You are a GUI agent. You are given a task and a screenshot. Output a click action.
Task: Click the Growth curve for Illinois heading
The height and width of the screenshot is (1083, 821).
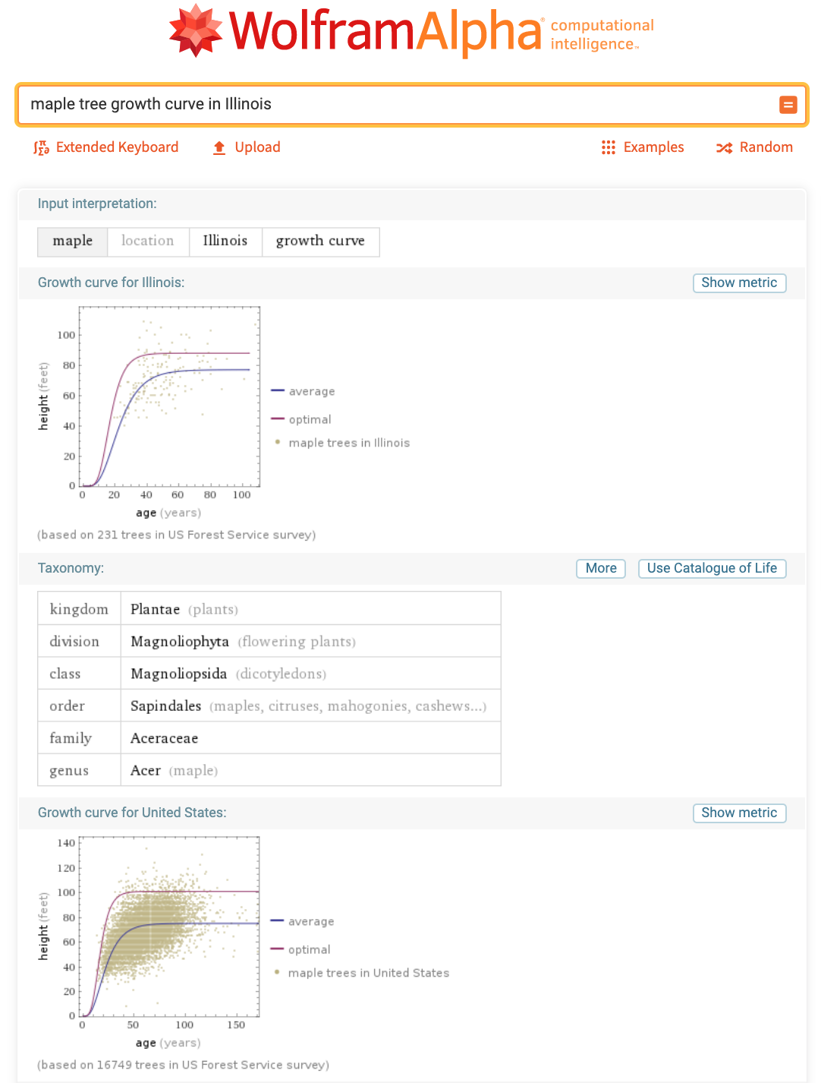point(111,282)
